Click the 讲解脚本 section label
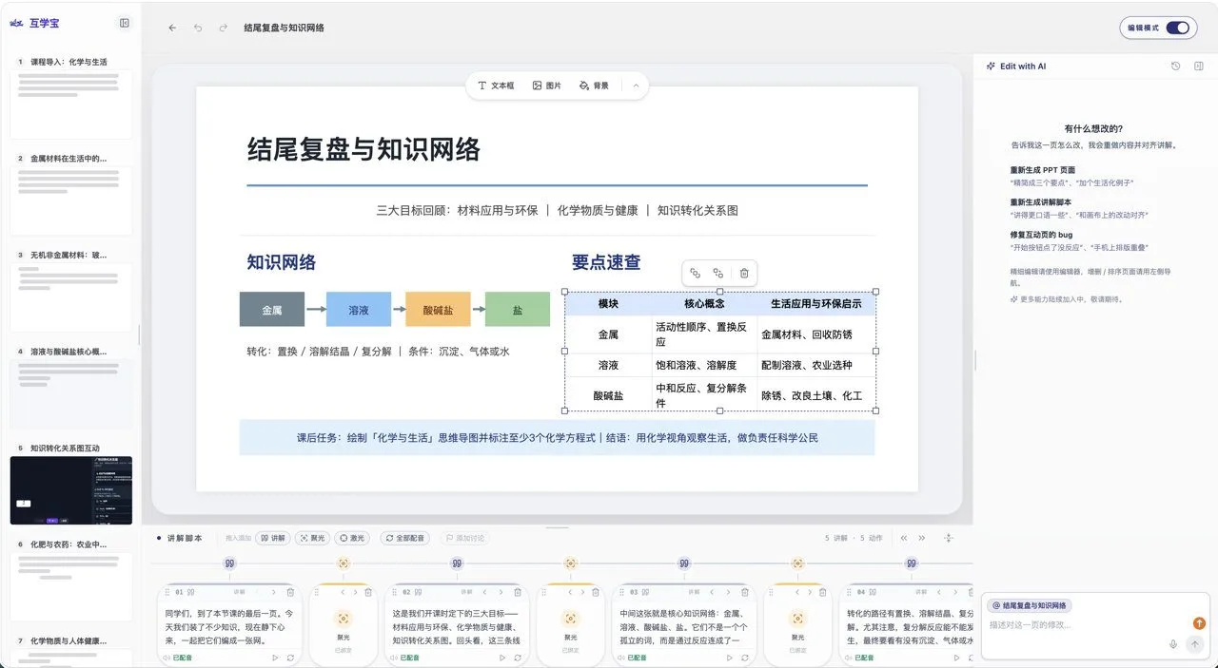 [x=185, y=538]
